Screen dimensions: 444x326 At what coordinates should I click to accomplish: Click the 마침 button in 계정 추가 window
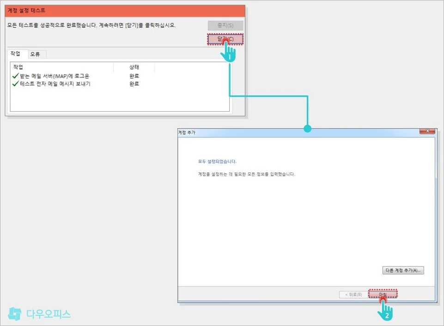[x=383, y=294]
